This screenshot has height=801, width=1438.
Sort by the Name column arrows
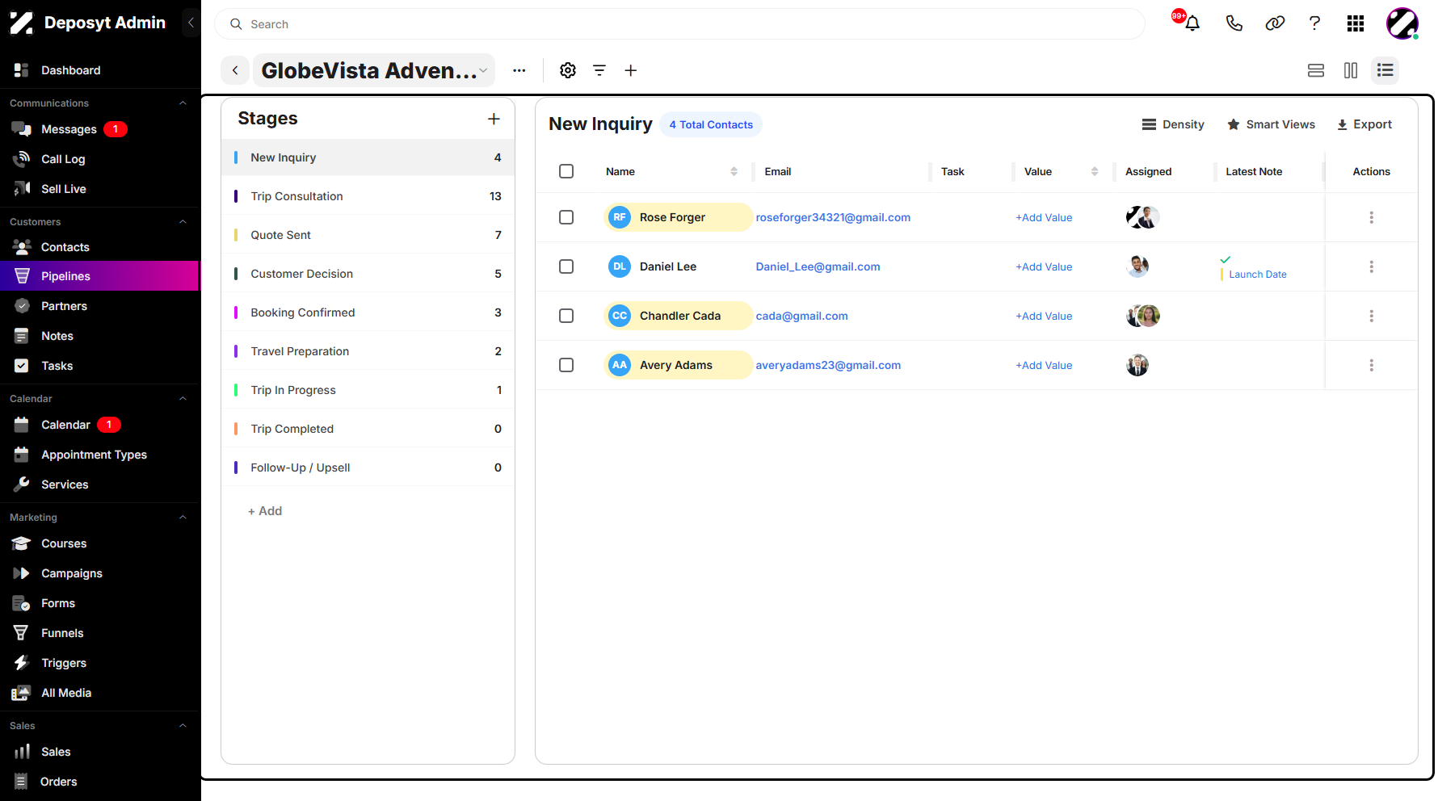[x=734, y=171]
